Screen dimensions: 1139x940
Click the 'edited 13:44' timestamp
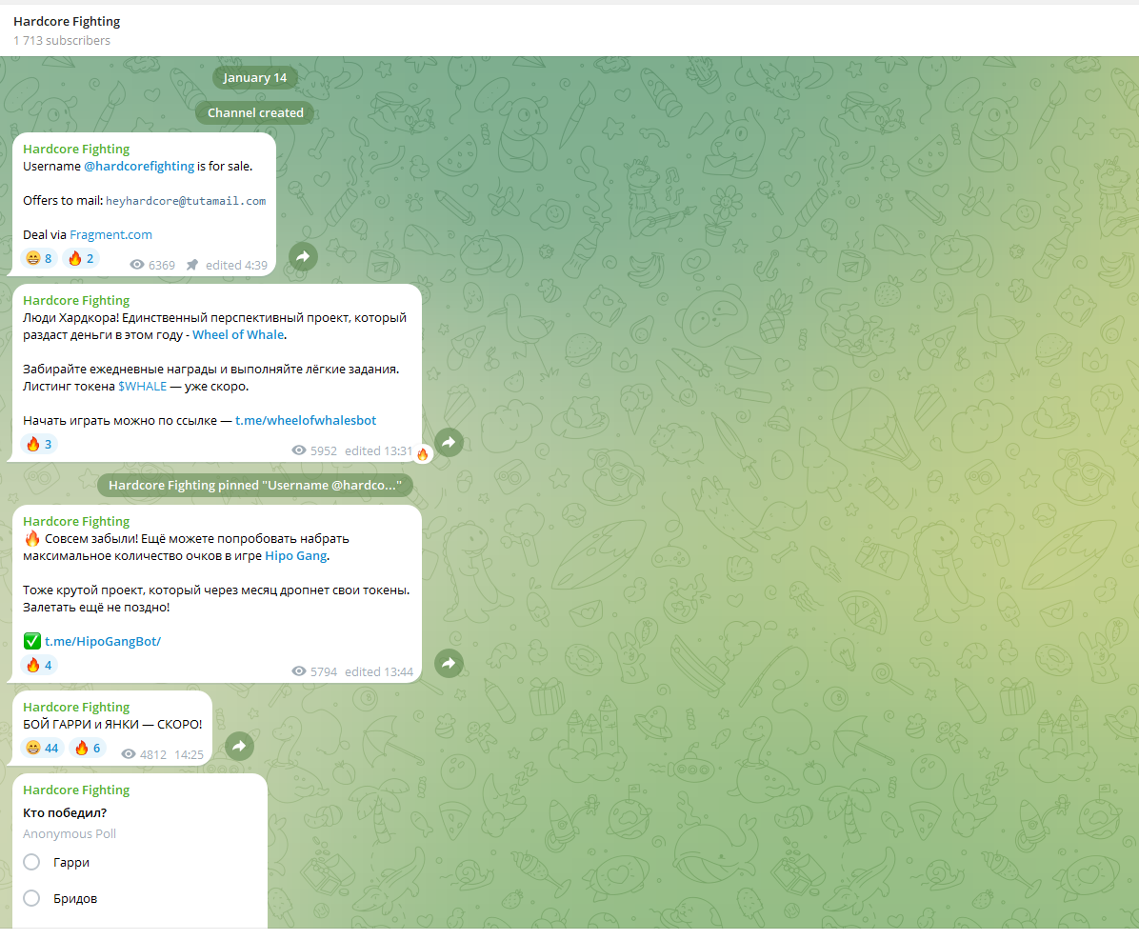pos(378,671)
